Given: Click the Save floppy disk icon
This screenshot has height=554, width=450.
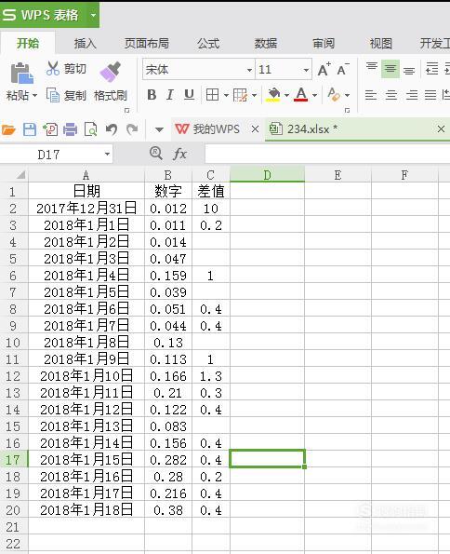Looking at the screenshot, I should coord(30,129).
